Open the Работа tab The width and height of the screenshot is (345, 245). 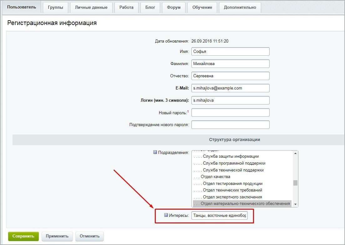pyautogui.click(x=126, y=8)
